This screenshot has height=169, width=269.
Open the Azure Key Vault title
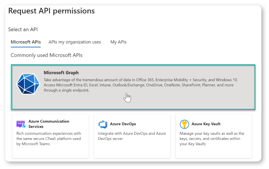pyautogui.click(x=206, y=124)
